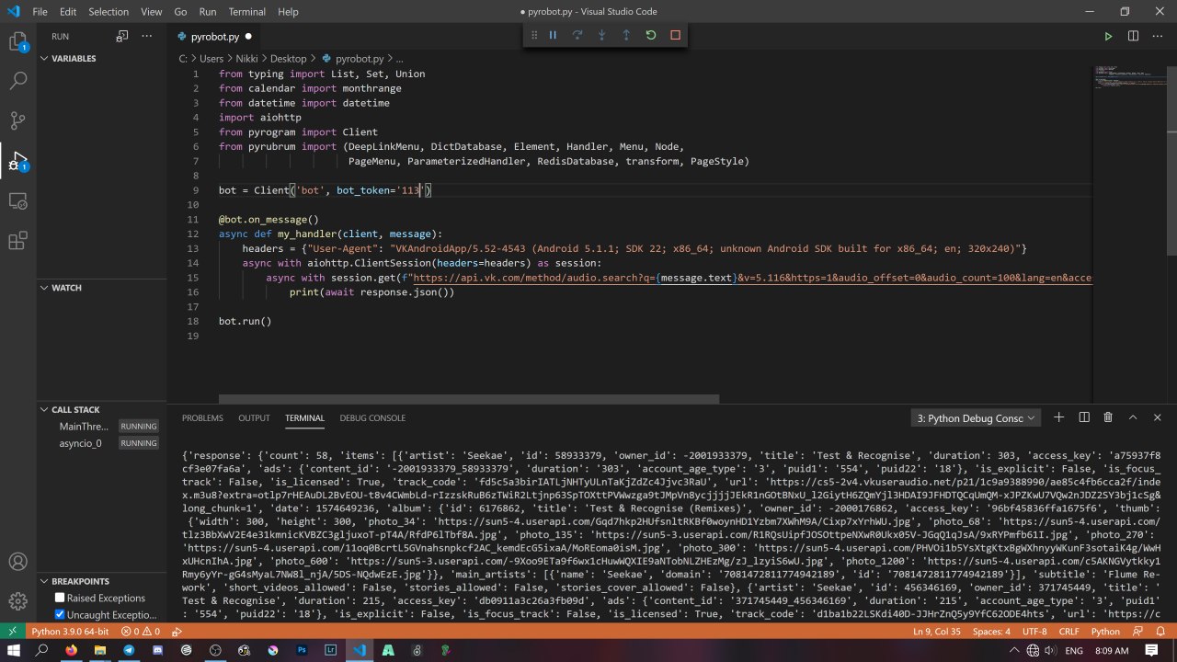Screen dimensions: 1177x662
Task: Switch to the DEBUG CONSOLE tab
Action: (372, 418)
